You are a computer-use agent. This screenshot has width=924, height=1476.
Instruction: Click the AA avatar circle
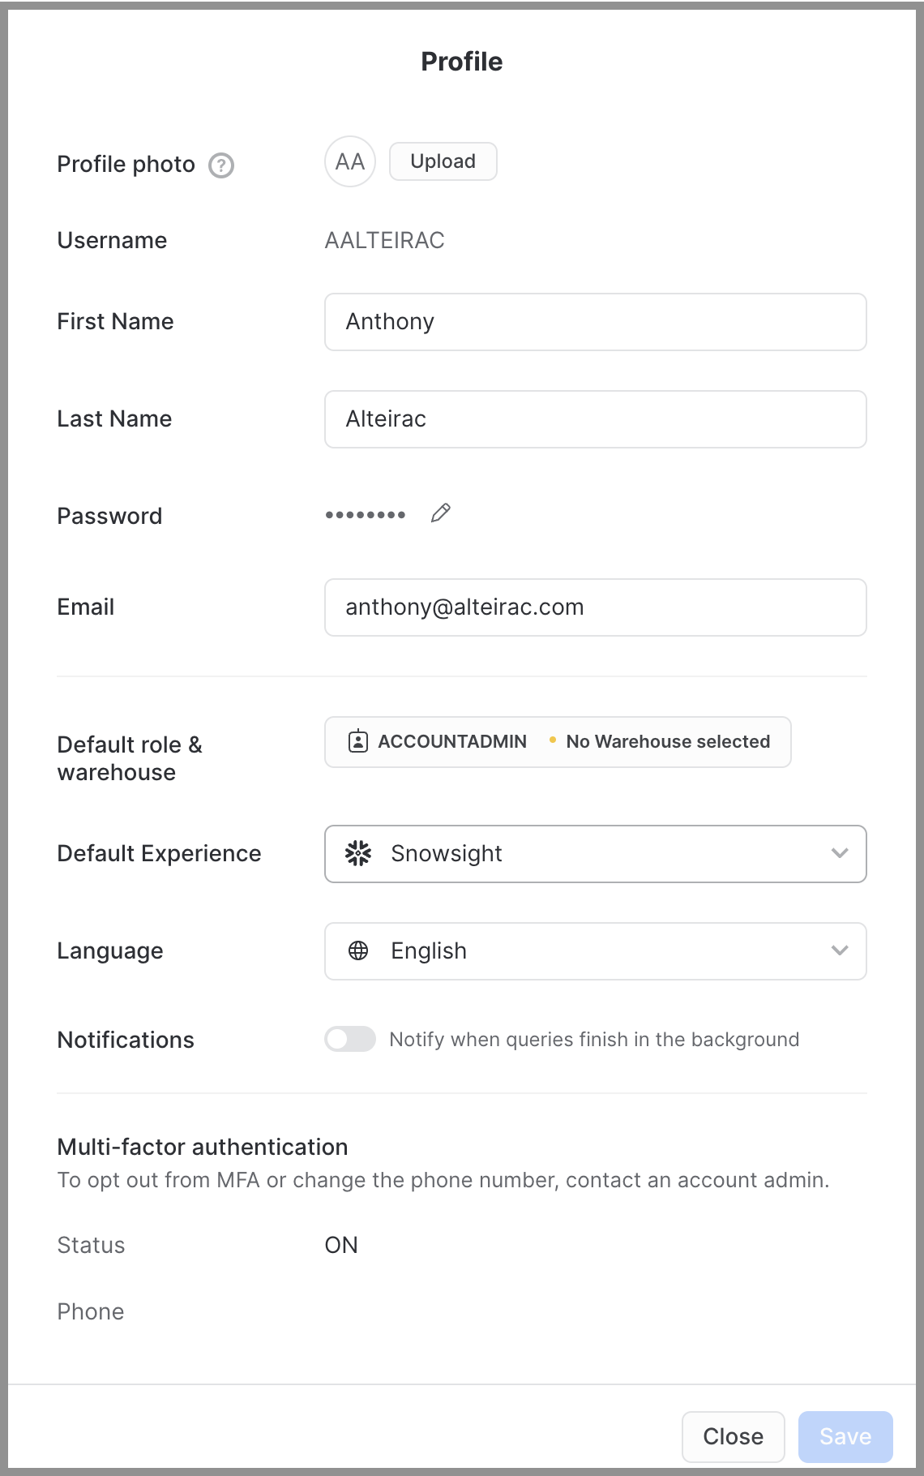coord(350,161)
